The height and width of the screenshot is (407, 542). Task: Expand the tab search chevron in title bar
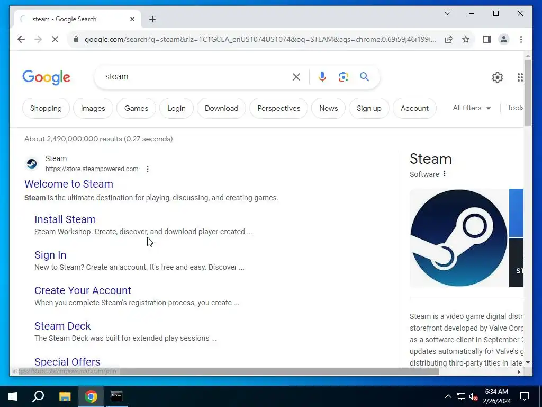click(447, 13)
